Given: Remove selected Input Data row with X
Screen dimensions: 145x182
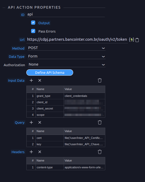Looking at the screenshot, I should pyautogui.click(x=40, y=80).
